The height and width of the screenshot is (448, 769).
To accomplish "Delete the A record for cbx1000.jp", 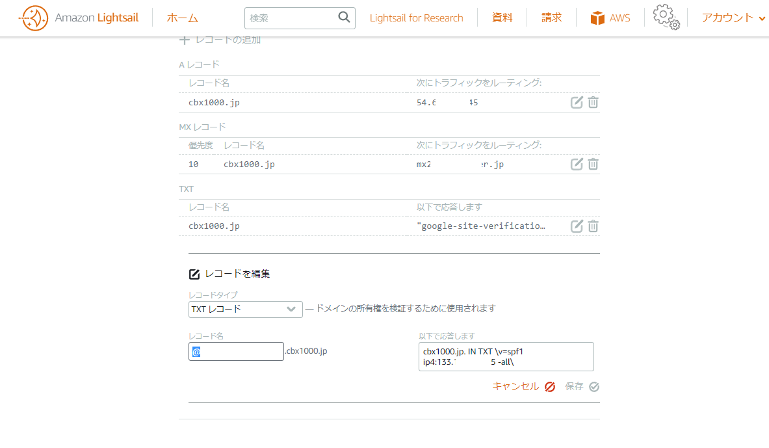I will coord(593,102).
